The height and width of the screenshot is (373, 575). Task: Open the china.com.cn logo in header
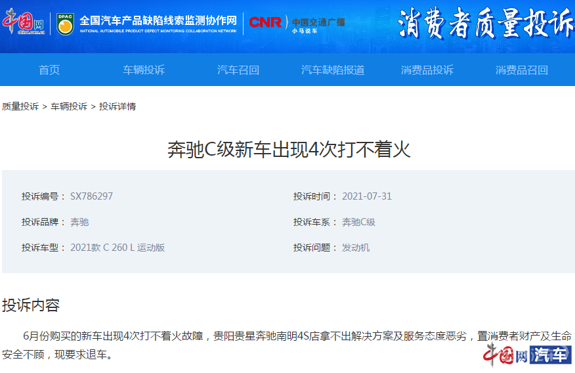(24, 22)
